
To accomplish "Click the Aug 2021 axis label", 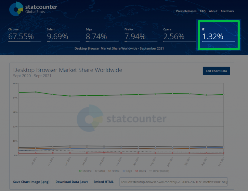I will [x=204, y=161].
